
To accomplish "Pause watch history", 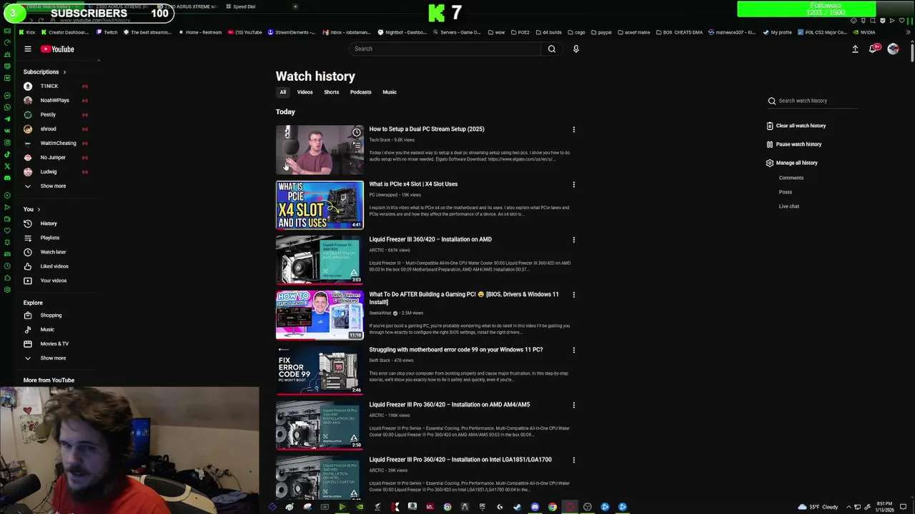I will point(793,144).
